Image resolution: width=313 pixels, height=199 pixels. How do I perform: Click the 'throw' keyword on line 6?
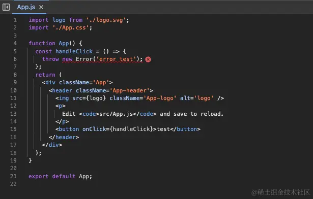click(x=50, y=59)
